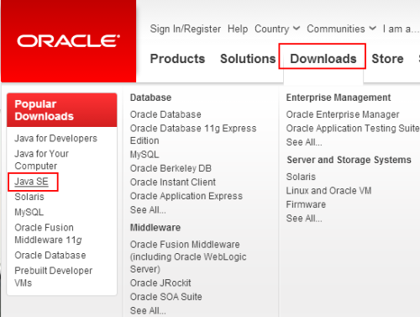
Task: Open Oracle Enterprise Manager link
Action: click(x=343, y=114)
